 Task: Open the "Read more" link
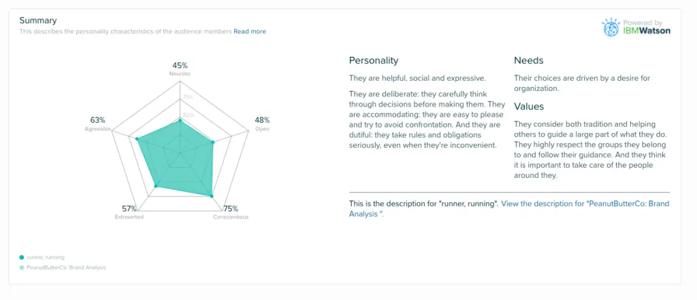pos(250,31)
